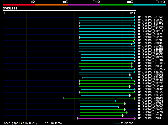Select the UniRef100_A1YMW6 hit name
The width and height of the screenshot is (168, 125).
[x=151, y=40]
